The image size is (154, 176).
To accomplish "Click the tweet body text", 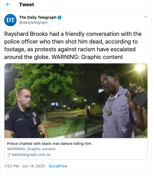I will coord(73,45).
